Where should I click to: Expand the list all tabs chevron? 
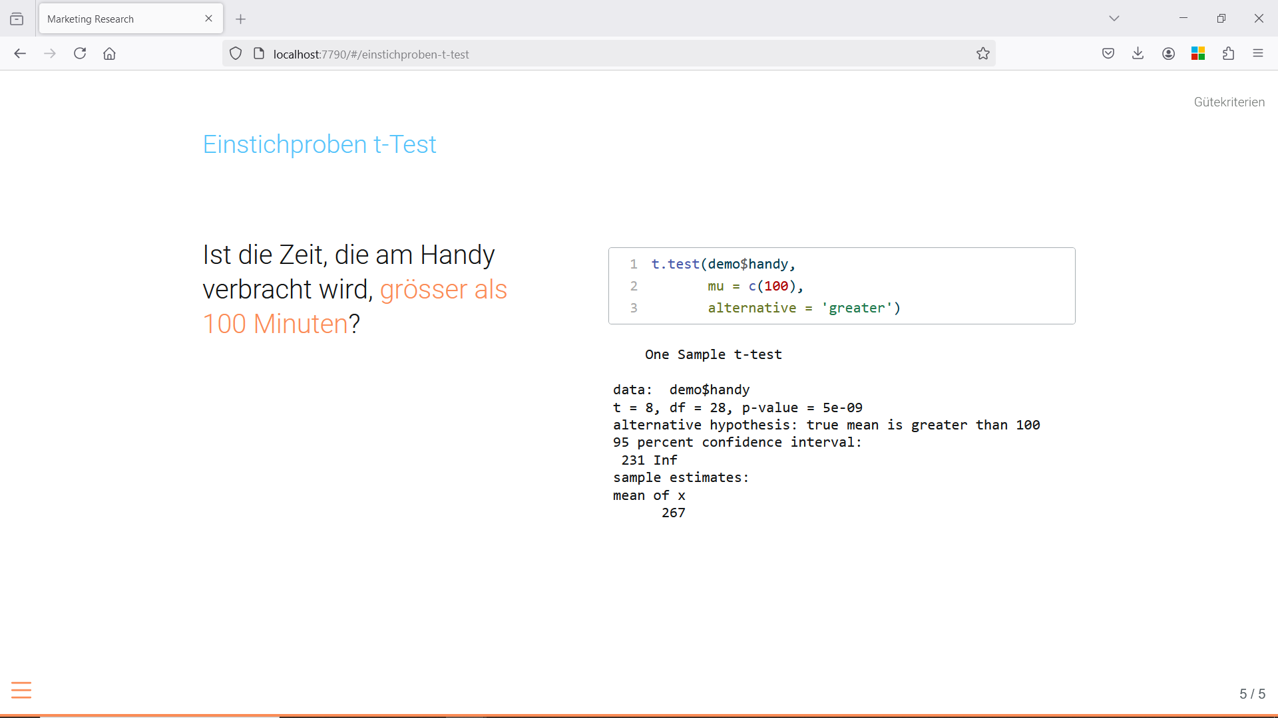pyautogui.click(x=1114, y=19)
